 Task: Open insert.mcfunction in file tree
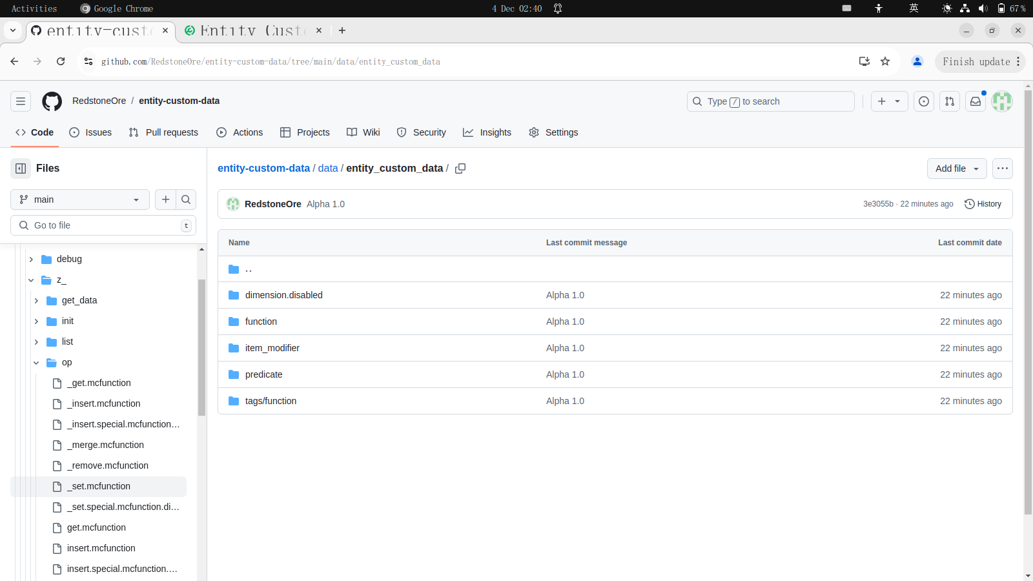tap(101, 549)
